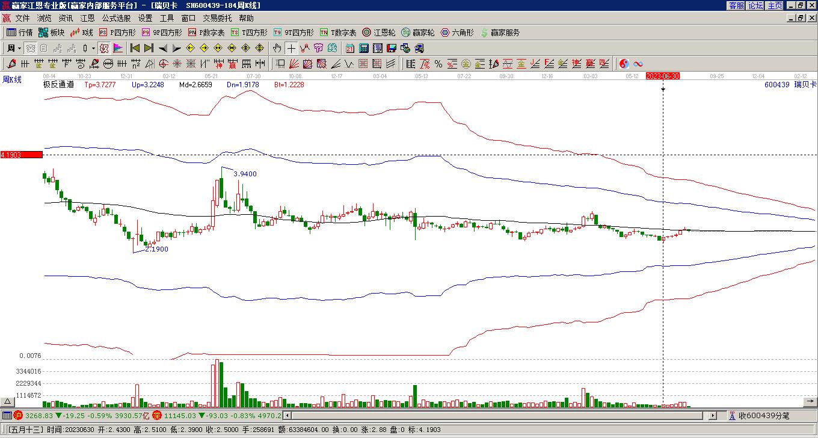Open the 行情 quotes view

click(19, 32)
